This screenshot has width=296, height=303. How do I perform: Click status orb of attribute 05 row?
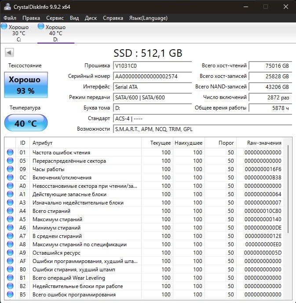tap(10, 161)
